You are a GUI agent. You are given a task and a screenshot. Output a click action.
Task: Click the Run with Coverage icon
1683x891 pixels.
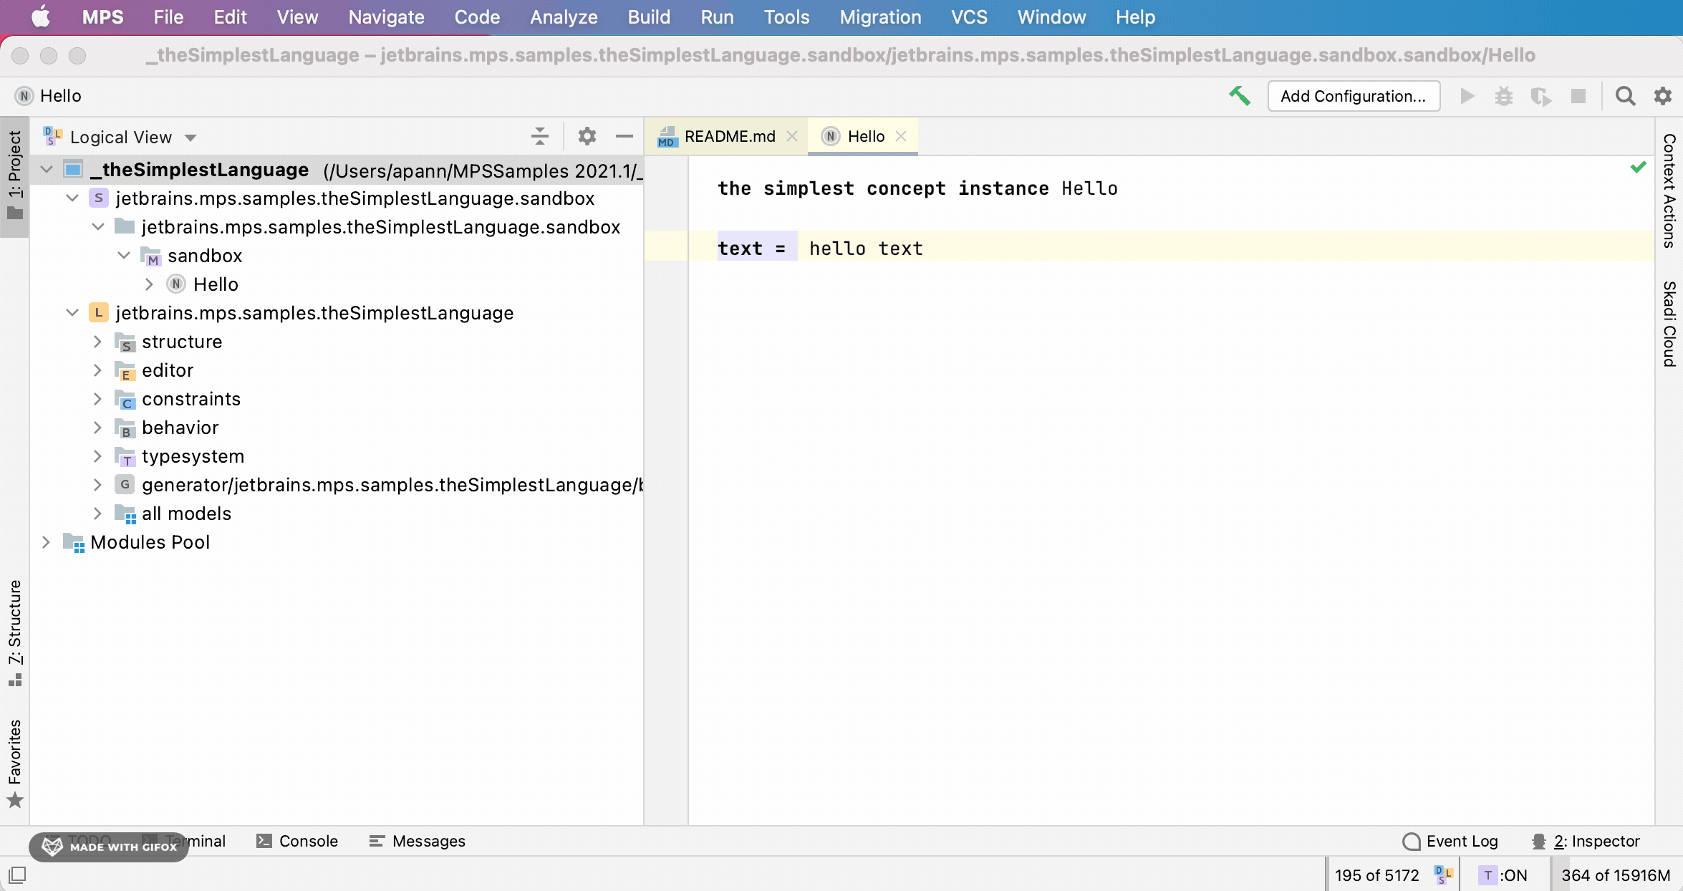1540,96
